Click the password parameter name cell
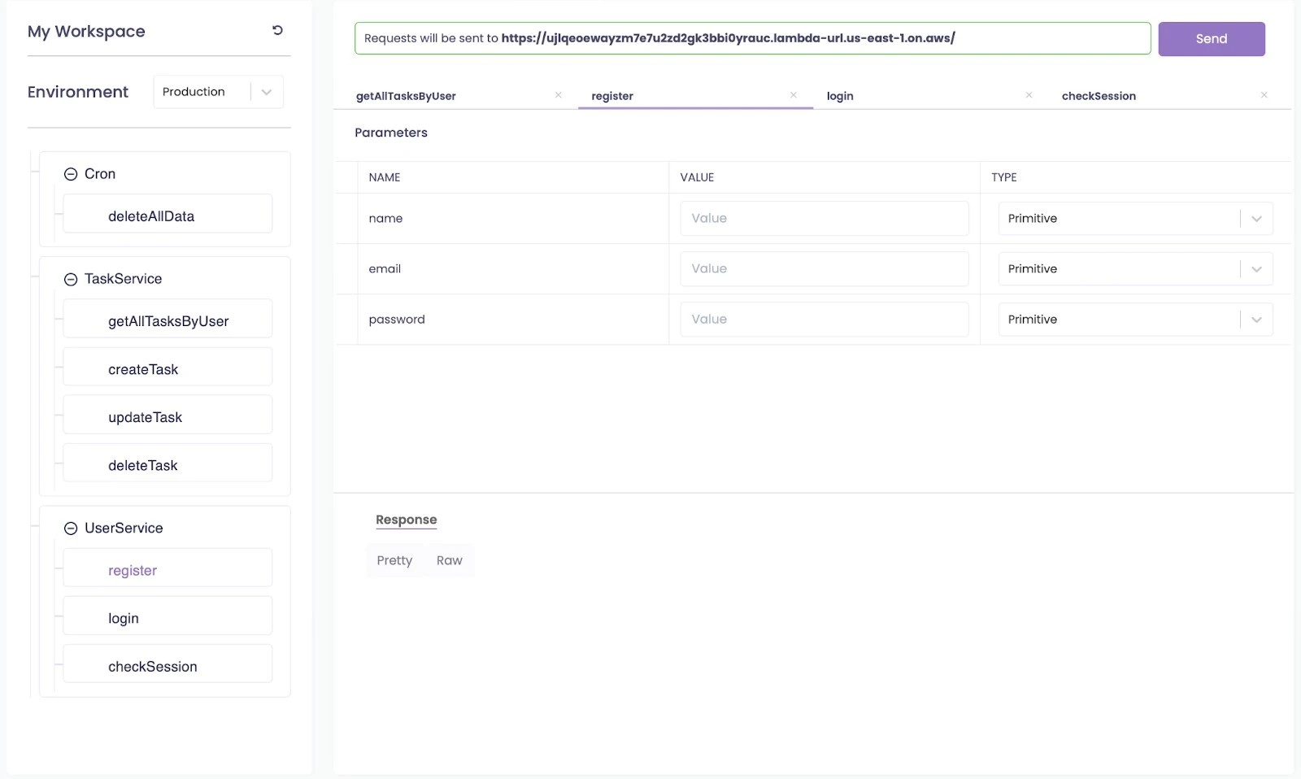The width and height of the screenshot is (1301, 779). click(513, 319)
